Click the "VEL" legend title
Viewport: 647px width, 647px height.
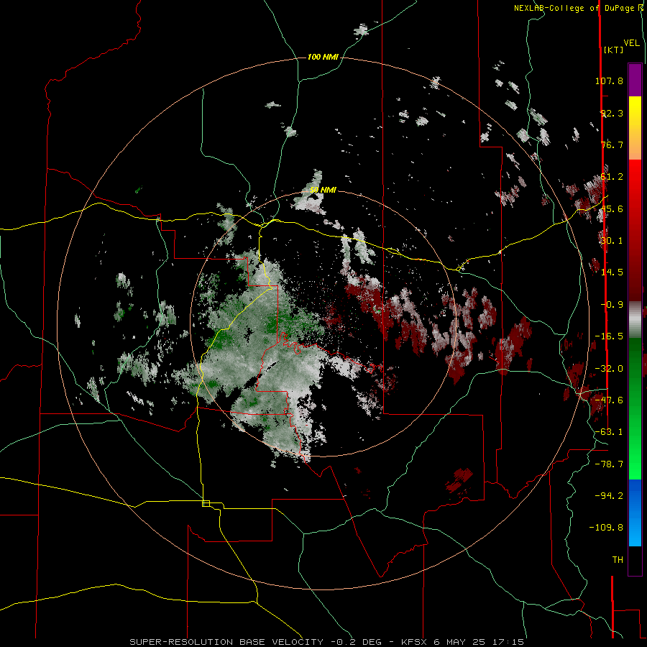click(x=632, y=43)
